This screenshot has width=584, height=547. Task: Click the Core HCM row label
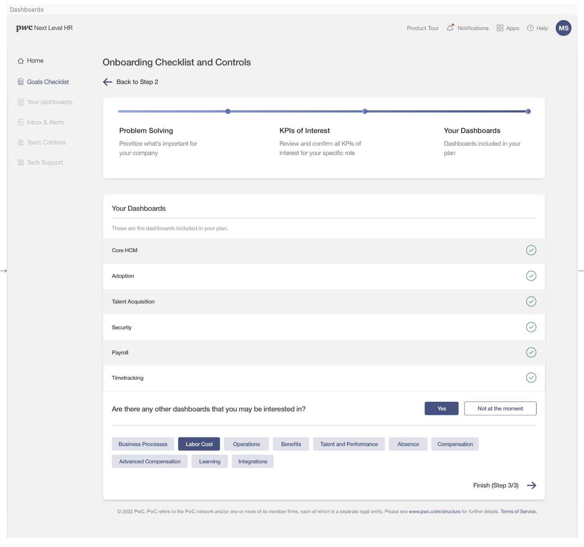point(124,250)
